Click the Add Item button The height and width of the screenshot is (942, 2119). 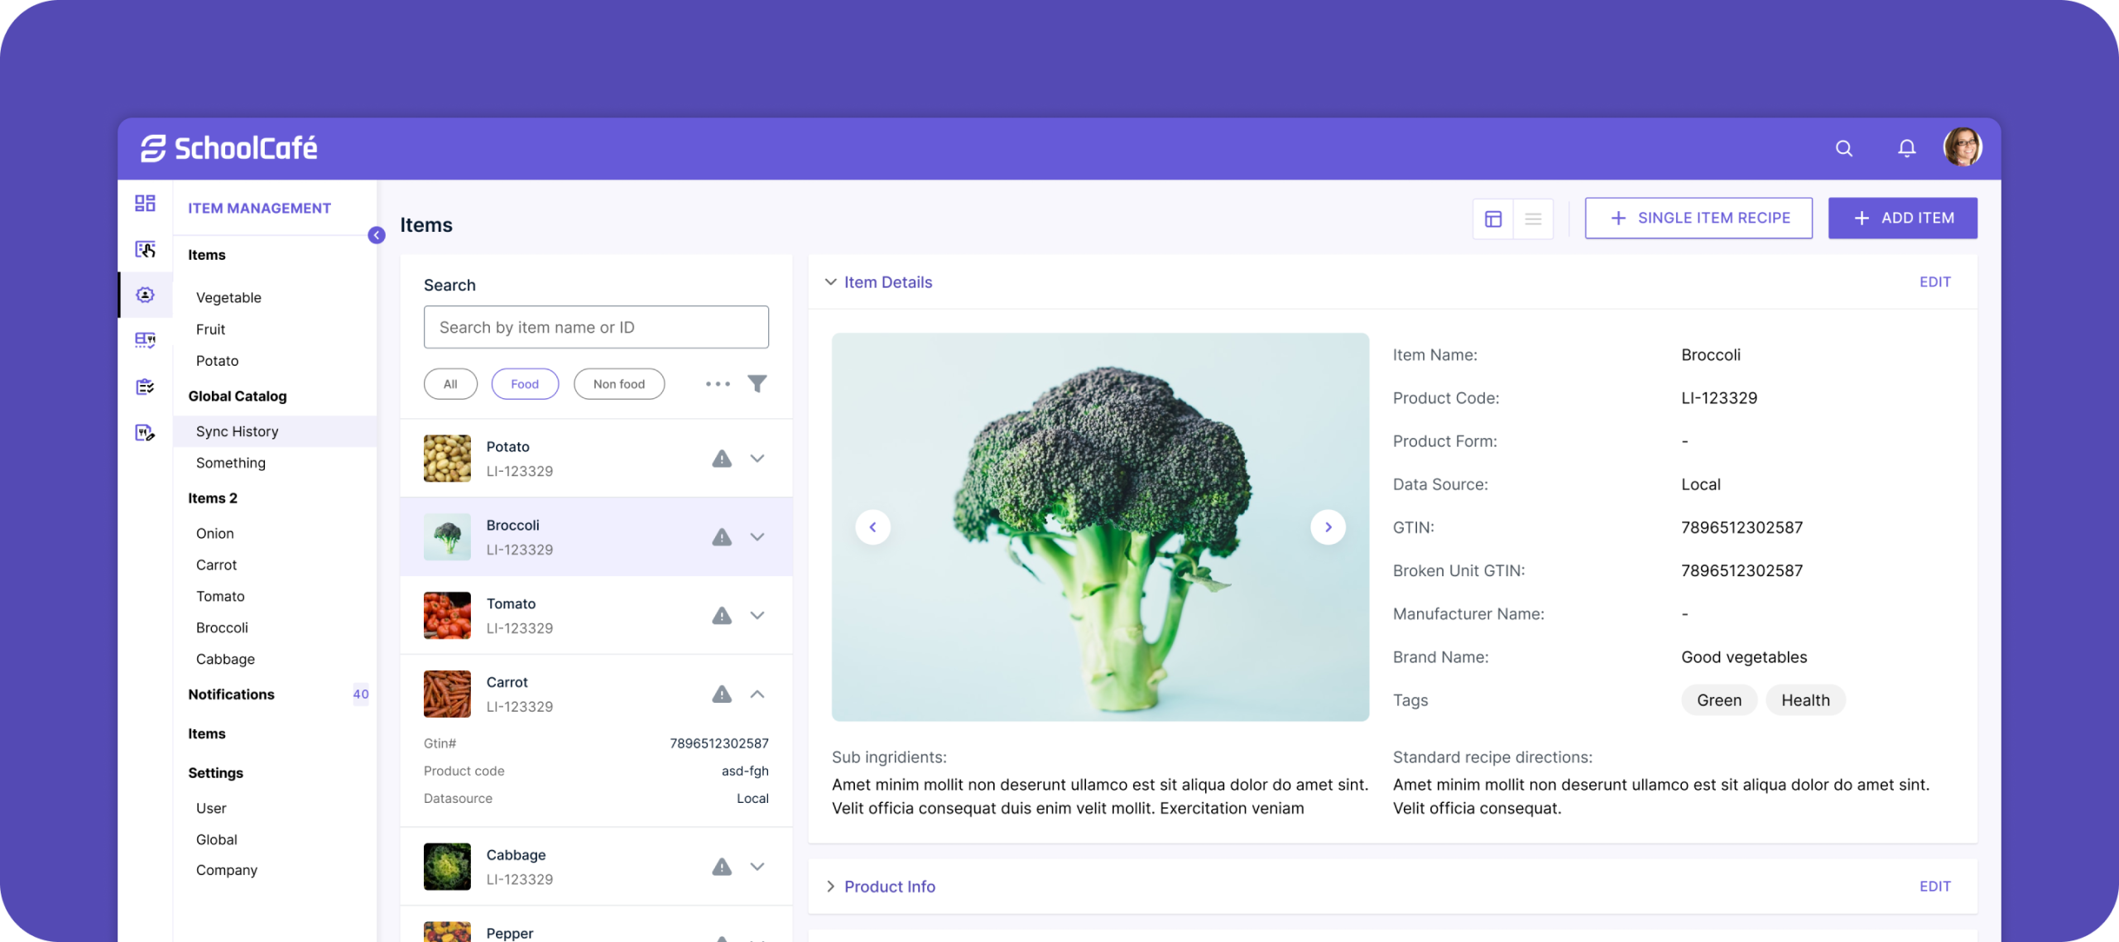coord(1902,218)
